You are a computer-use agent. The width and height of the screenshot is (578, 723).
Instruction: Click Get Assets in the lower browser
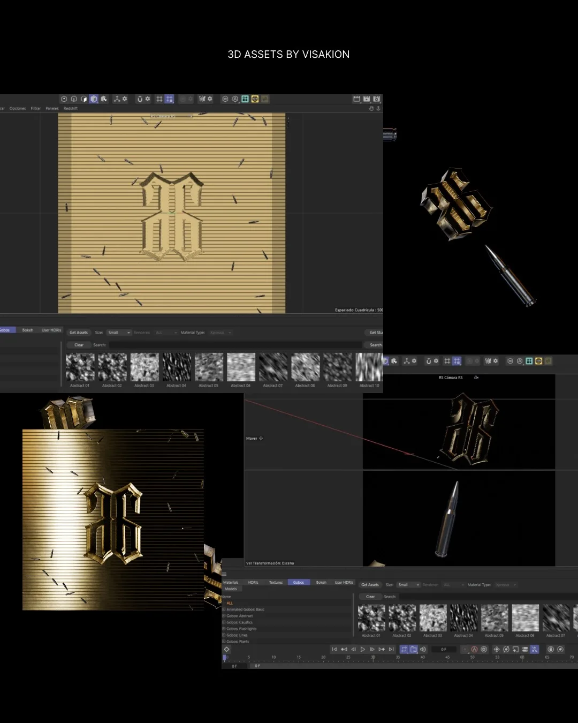(x=370, y=585)
